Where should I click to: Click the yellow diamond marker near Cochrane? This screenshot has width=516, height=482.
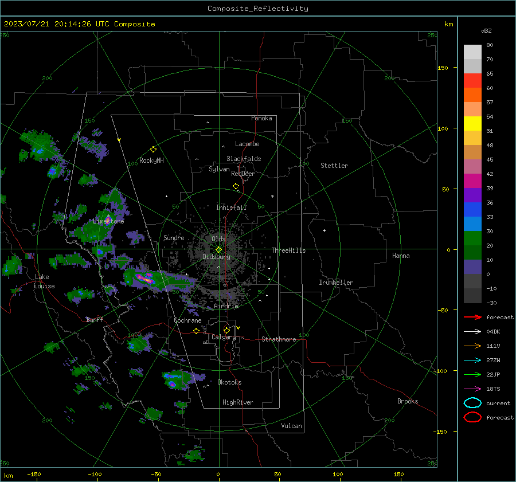(196, 331)
